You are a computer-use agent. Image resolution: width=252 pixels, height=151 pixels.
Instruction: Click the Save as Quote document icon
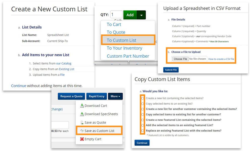[x=82, y=123]
